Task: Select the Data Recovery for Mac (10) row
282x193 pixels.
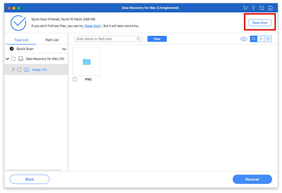Action: tap(36, 59)
